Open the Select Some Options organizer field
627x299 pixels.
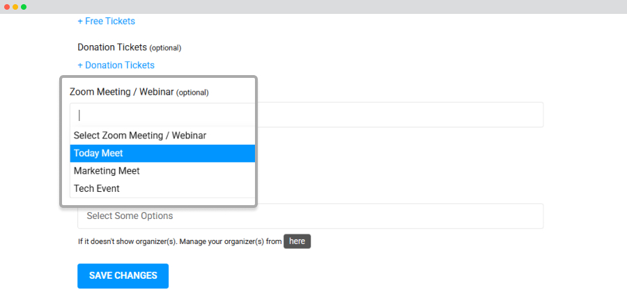[310, 216]
